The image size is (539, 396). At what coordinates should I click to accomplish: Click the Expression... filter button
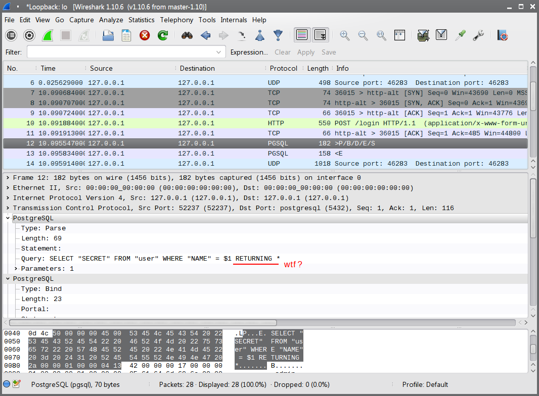249,52
